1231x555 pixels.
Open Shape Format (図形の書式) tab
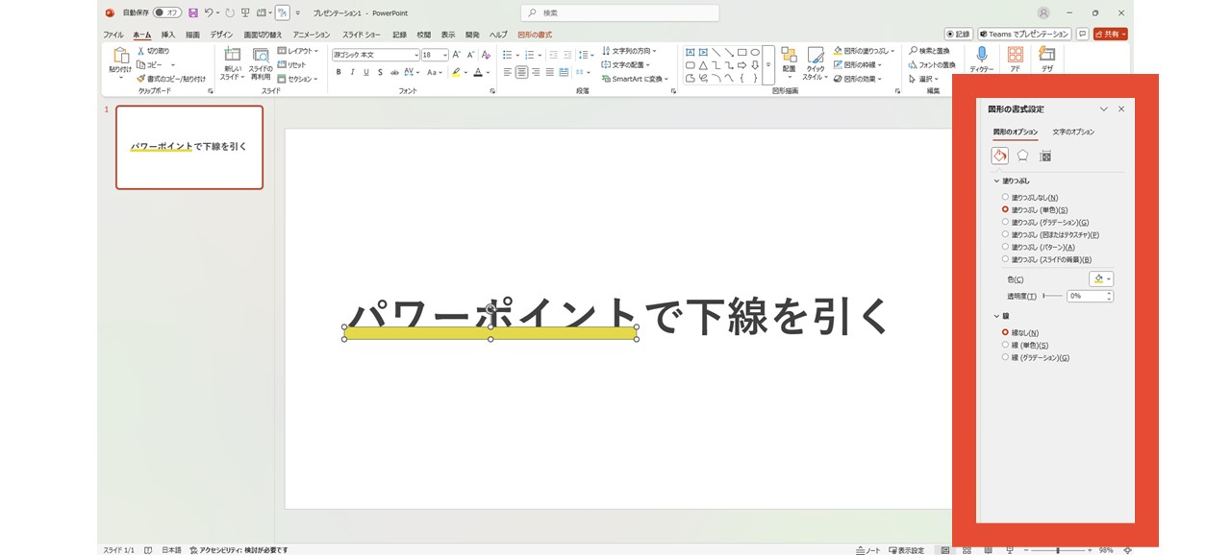pos(535,35)
